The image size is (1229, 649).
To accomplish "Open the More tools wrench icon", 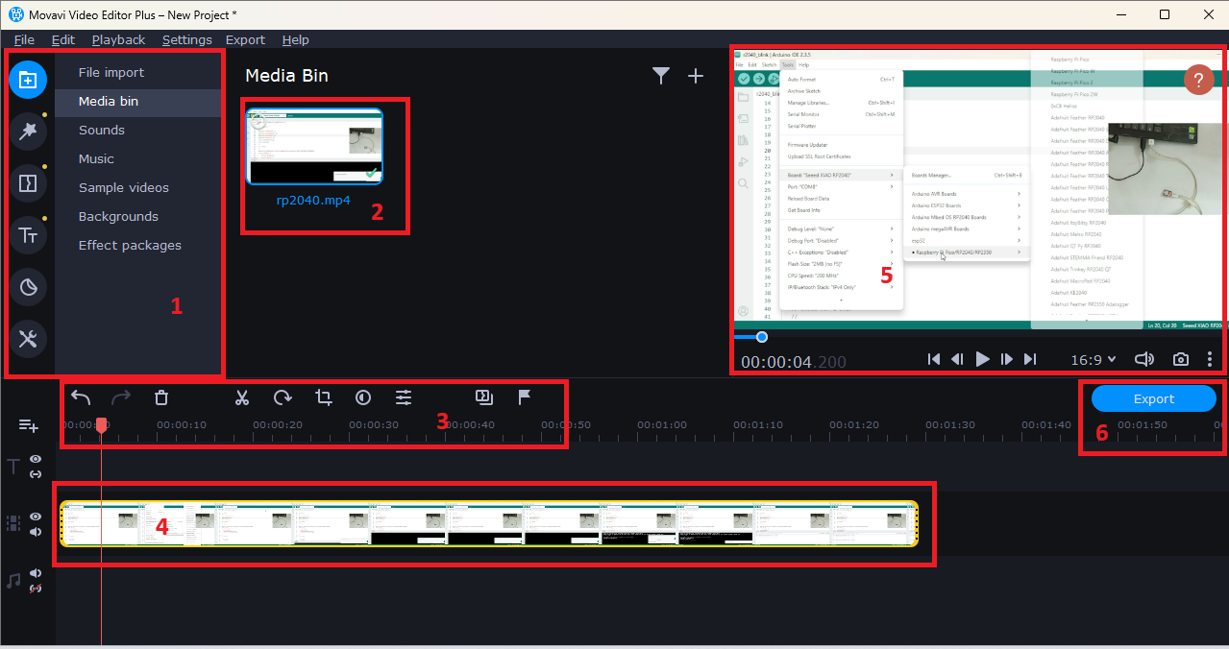I will [28, 338].
